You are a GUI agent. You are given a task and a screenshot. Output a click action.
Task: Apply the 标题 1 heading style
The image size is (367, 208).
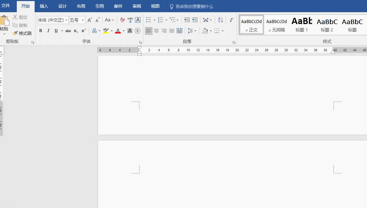click(x=302, y=24)
